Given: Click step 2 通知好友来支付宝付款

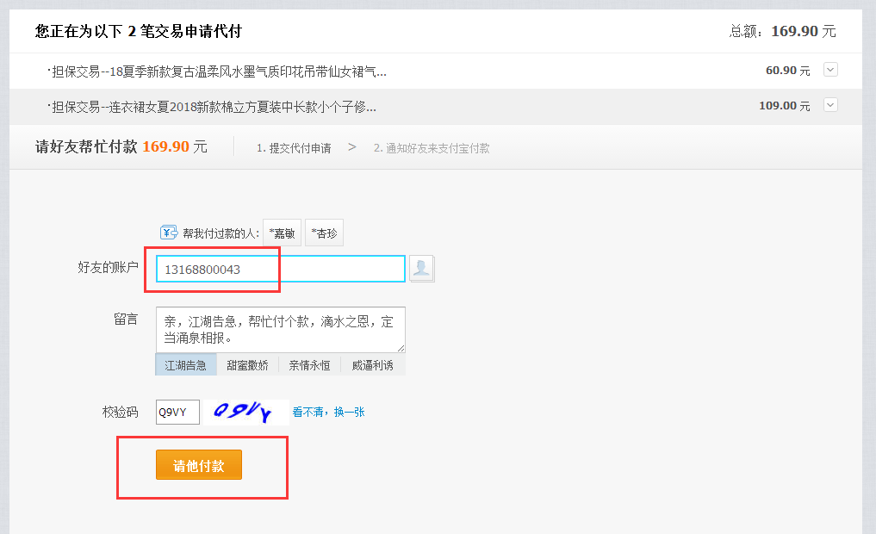Looking at the screenshot, I should [x=432, y=148].
